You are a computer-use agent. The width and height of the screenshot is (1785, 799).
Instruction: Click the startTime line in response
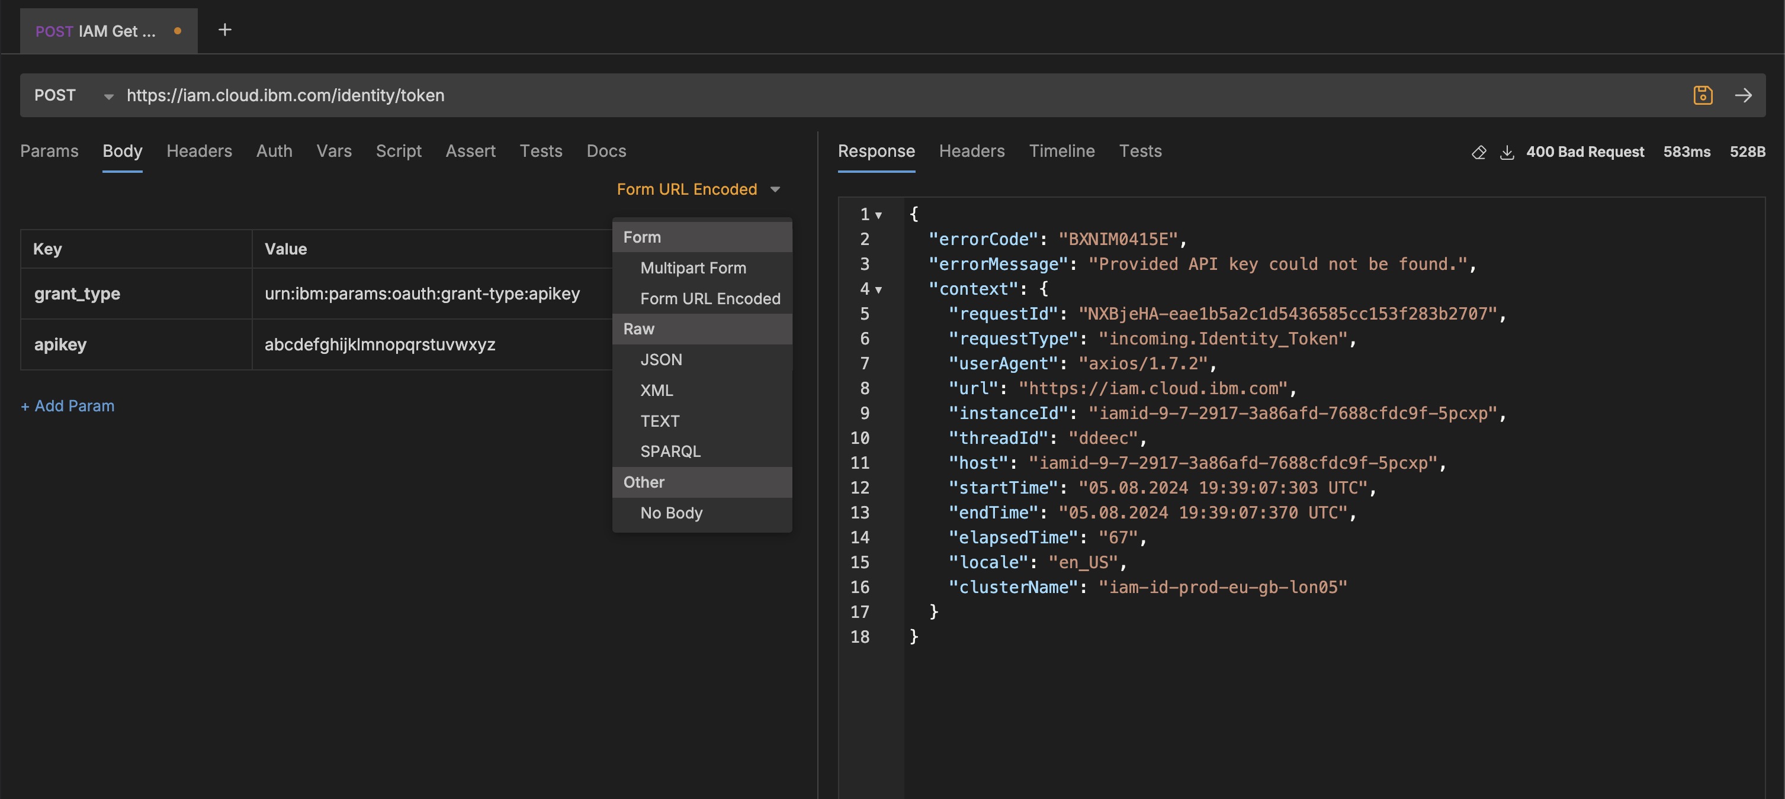pos(1162,488)
